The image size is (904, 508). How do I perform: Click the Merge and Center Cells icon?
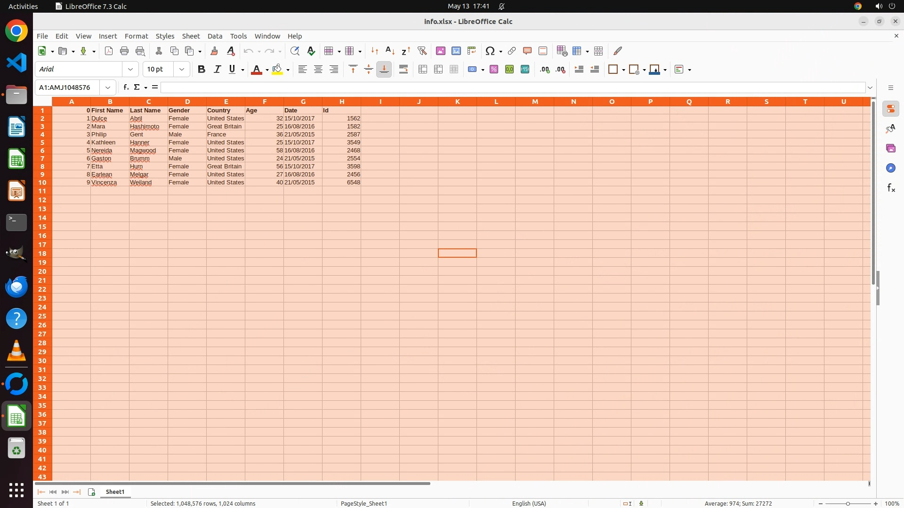pyautogui.click(x=423, y=69)
